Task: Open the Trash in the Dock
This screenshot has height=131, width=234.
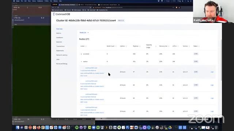Action: 216,127
